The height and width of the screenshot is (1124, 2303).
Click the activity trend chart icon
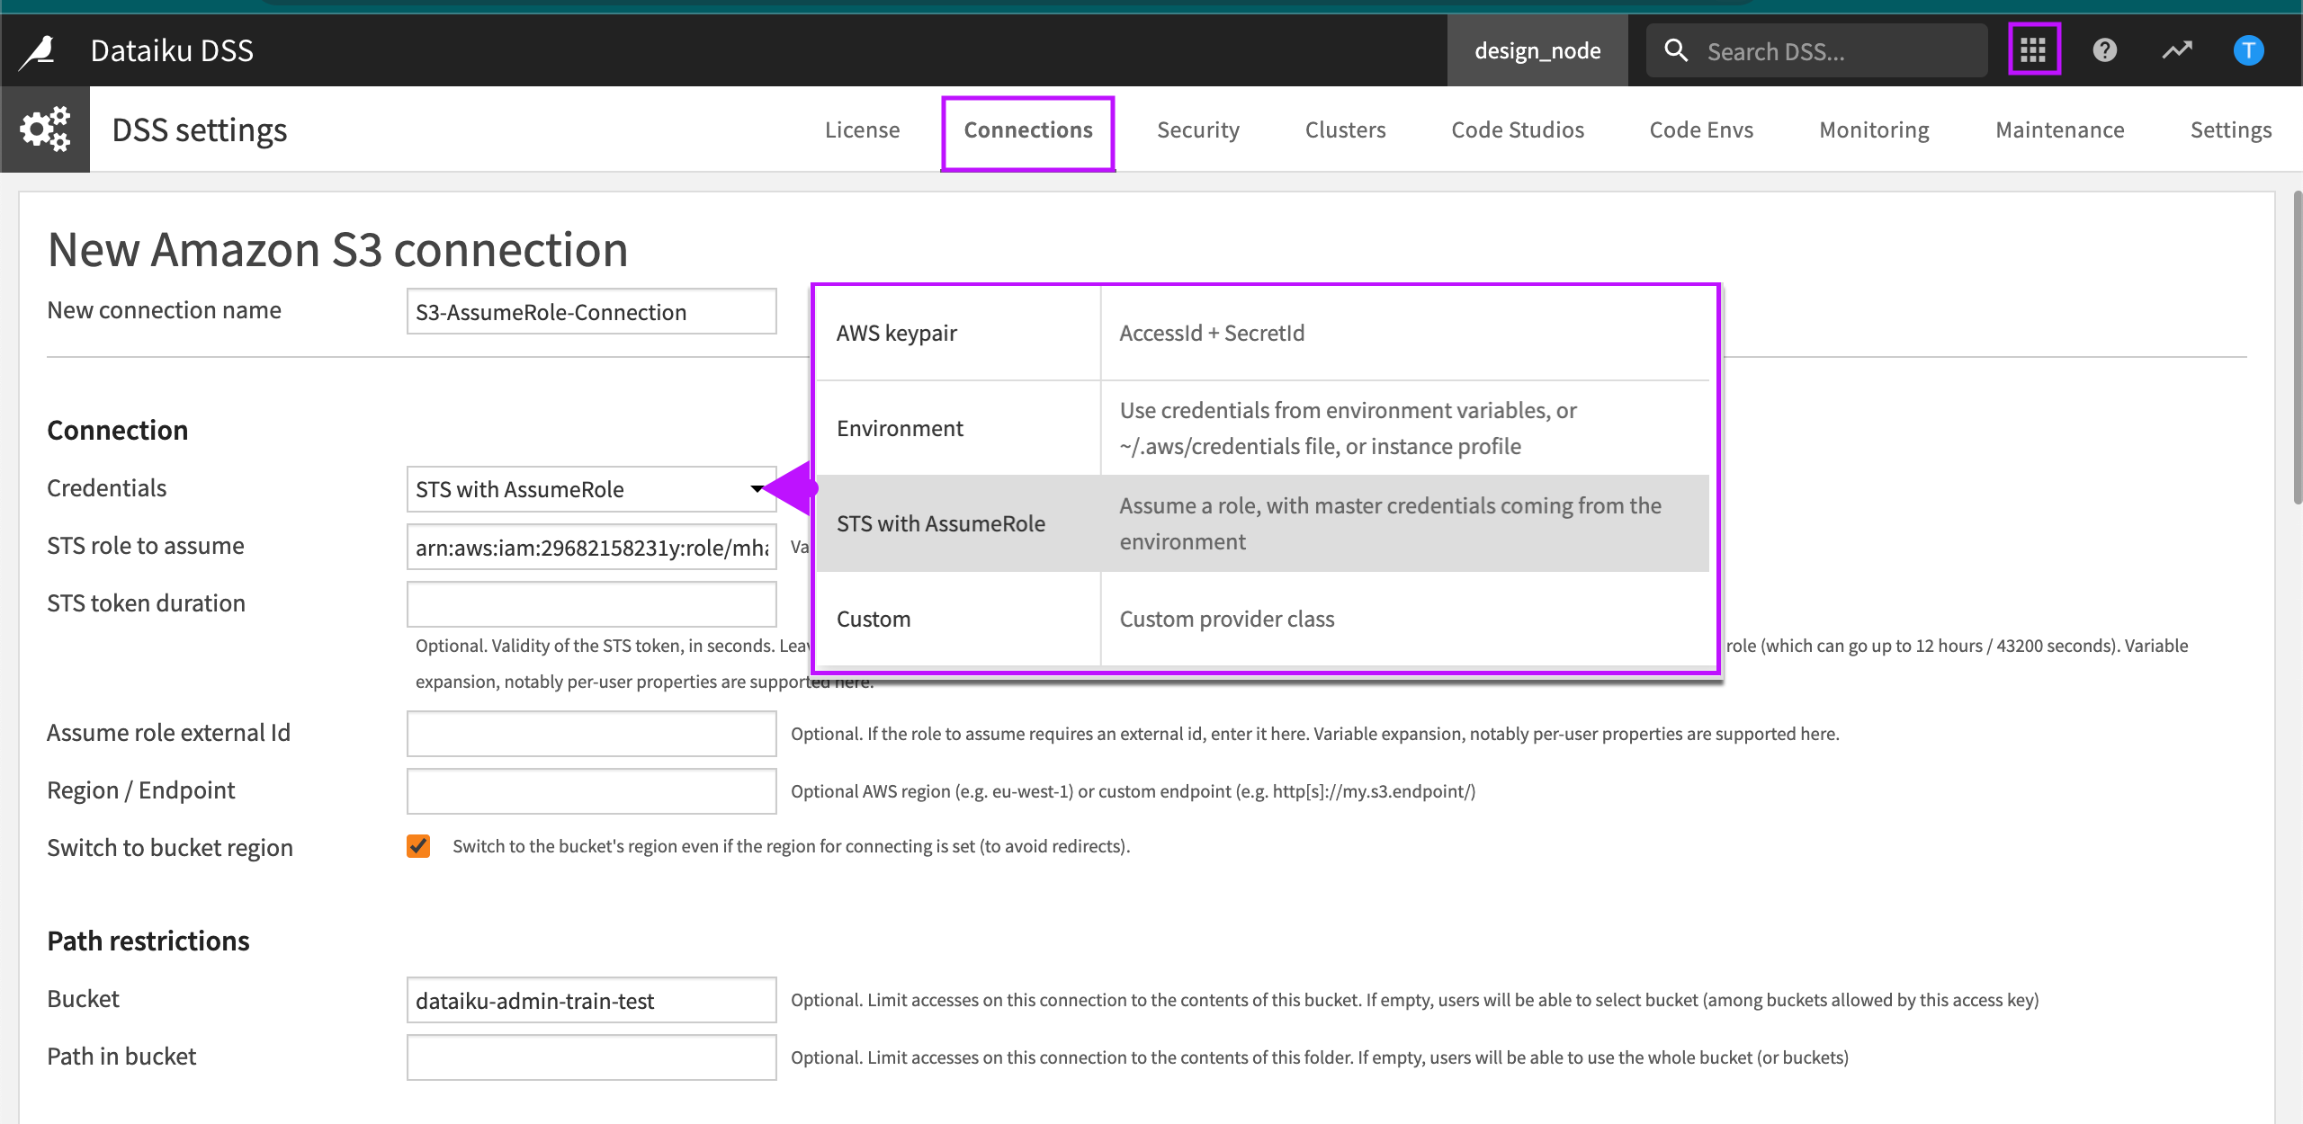click(x=2177, y=50)
